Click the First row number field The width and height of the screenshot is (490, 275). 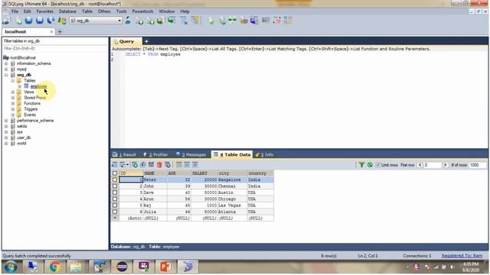(433, 165)
